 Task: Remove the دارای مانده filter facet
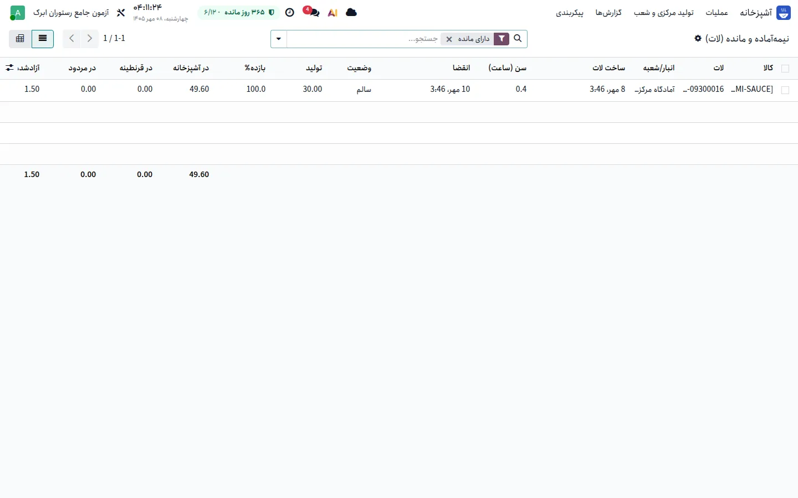pyautogui.click(x=449, y=39)
